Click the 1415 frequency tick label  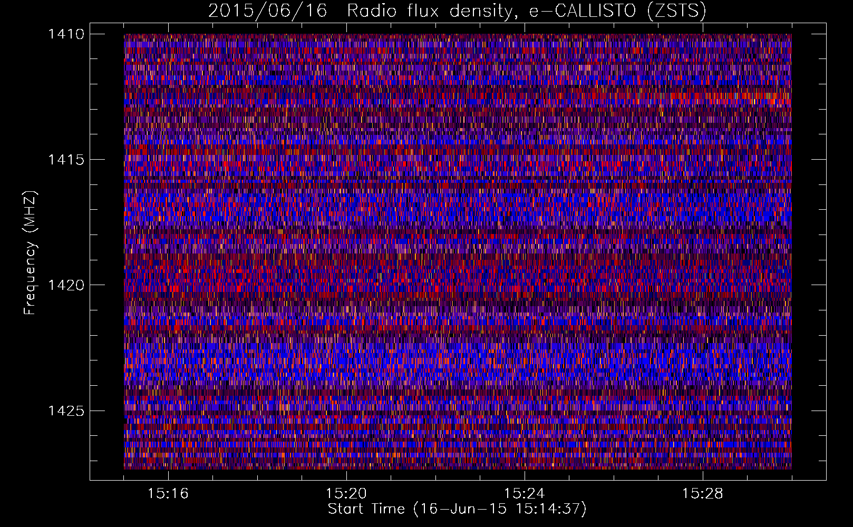[x=66, y=160]
